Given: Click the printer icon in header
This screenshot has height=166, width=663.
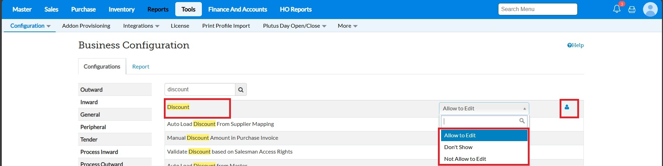Looking at the screenshot, I should 632,9.
